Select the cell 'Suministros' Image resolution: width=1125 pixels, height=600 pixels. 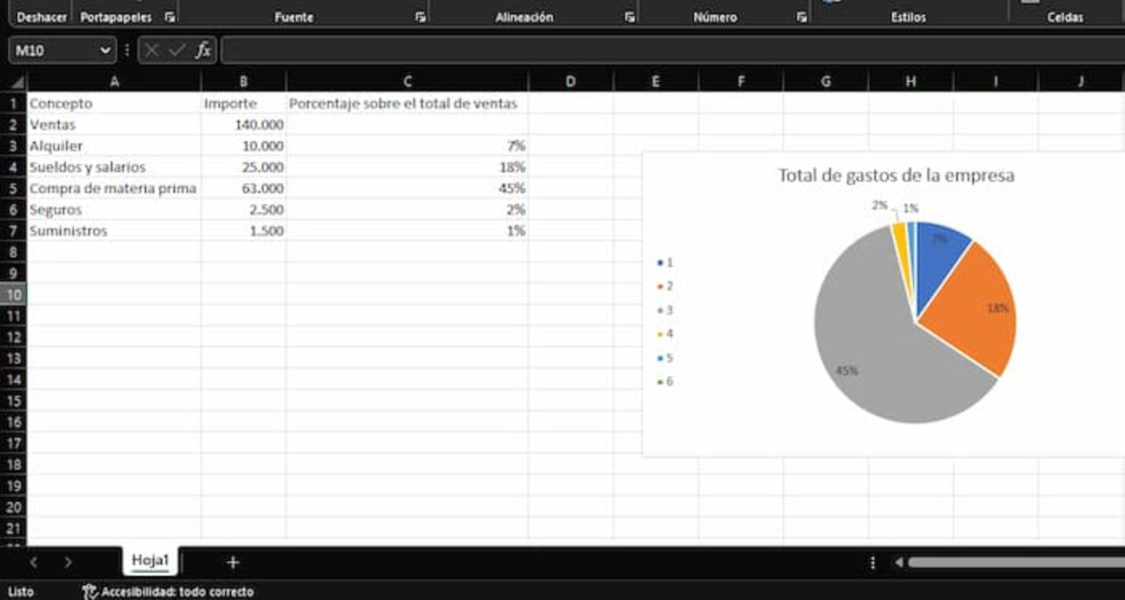pos(114,230)
